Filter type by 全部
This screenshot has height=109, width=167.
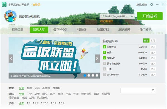[22, 88]
